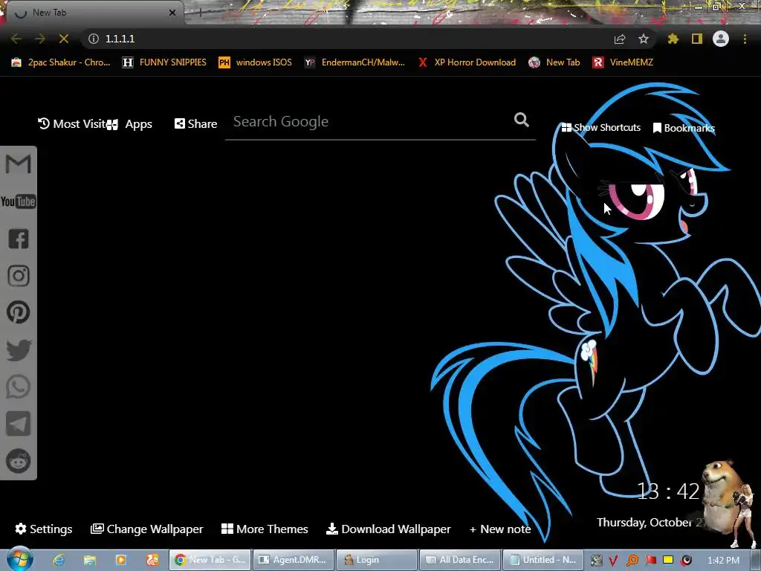
Task: Open UC Browser icon on taskbar
Action: tap(152, 560)
